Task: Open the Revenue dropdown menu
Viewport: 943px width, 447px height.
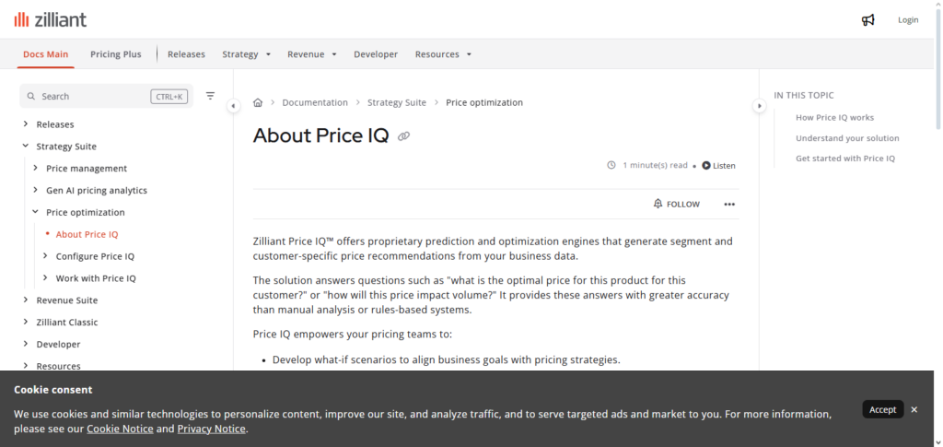Action: pos(312,54)
